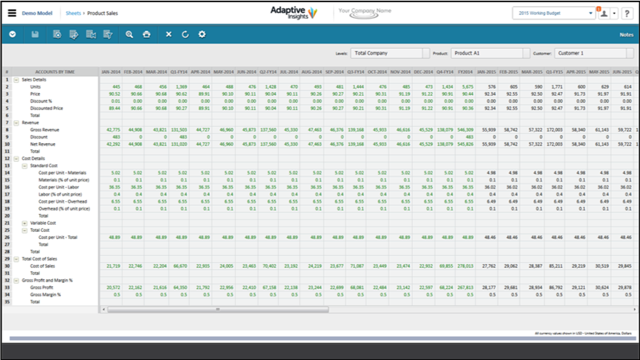Collapse the Total Cost subgroup
Screen dimensions: 640x360
[x=24, y=231]
